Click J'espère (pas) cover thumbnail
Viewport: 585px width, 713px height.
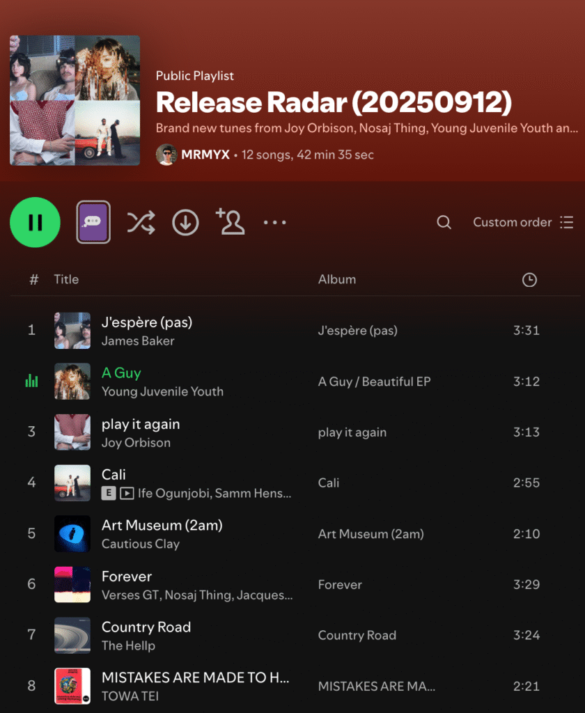(72, 331)
